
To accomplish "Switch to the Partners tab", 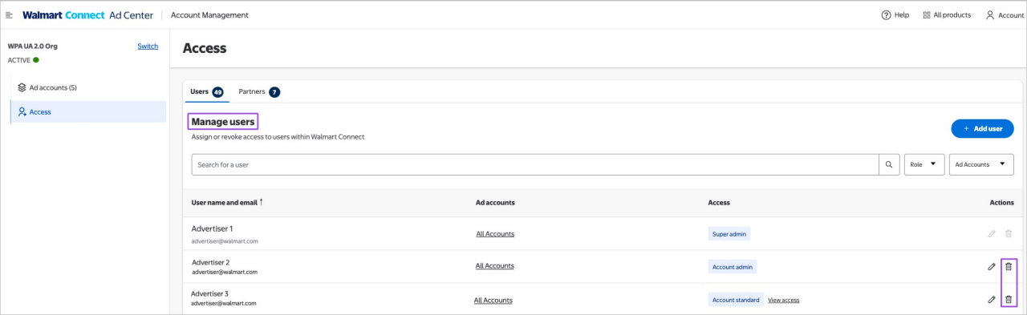I will (x=259, y=91).
